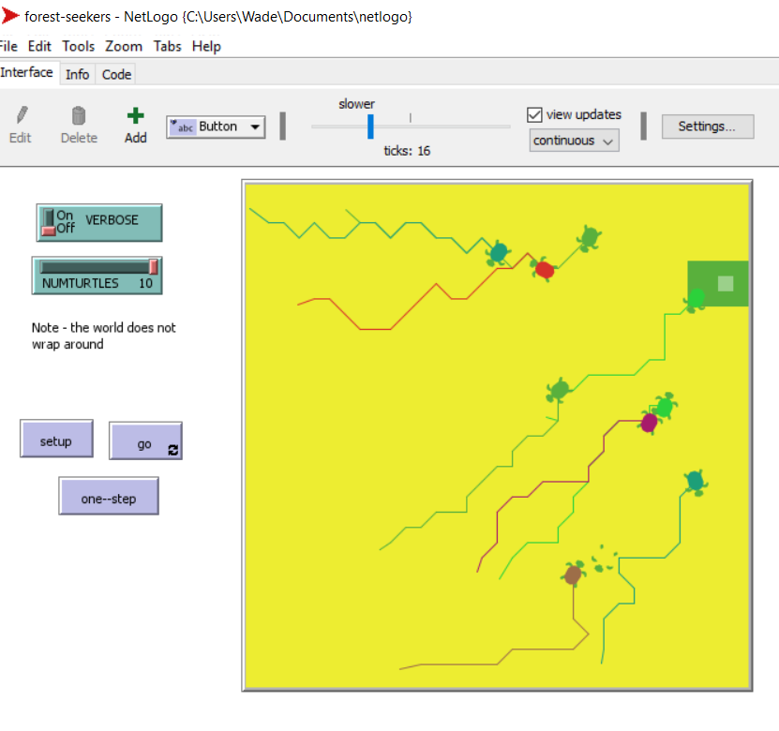The image size is (779, 731).
Task: Click the magenta turtle in the world view
Action: 649,423
